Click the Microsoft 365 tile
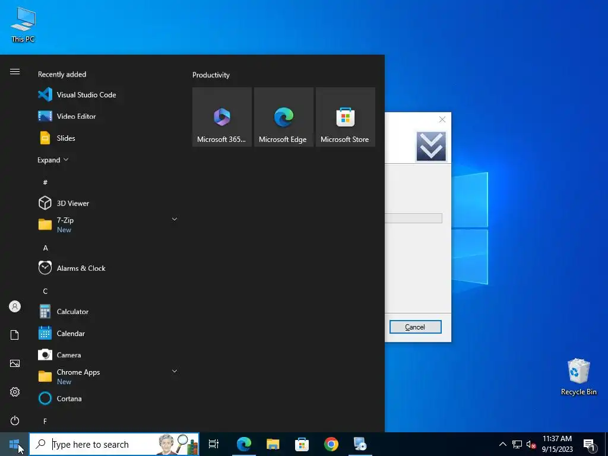This screenshot has width=608, height=456. (222, 117)
